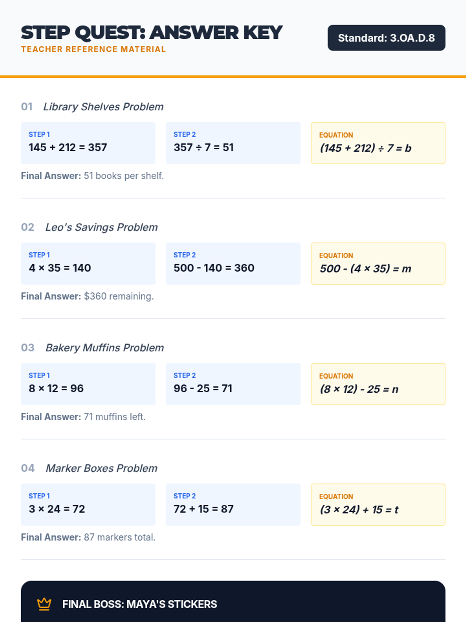The image size is (466, 622).
Task: Click the Marker Boxes Problem heading
Action: (x=101, y=468)
